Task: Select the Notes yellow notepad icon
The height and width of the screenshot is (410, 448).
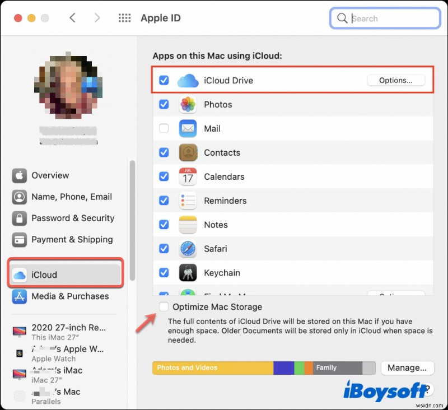Action: point(188,225)
